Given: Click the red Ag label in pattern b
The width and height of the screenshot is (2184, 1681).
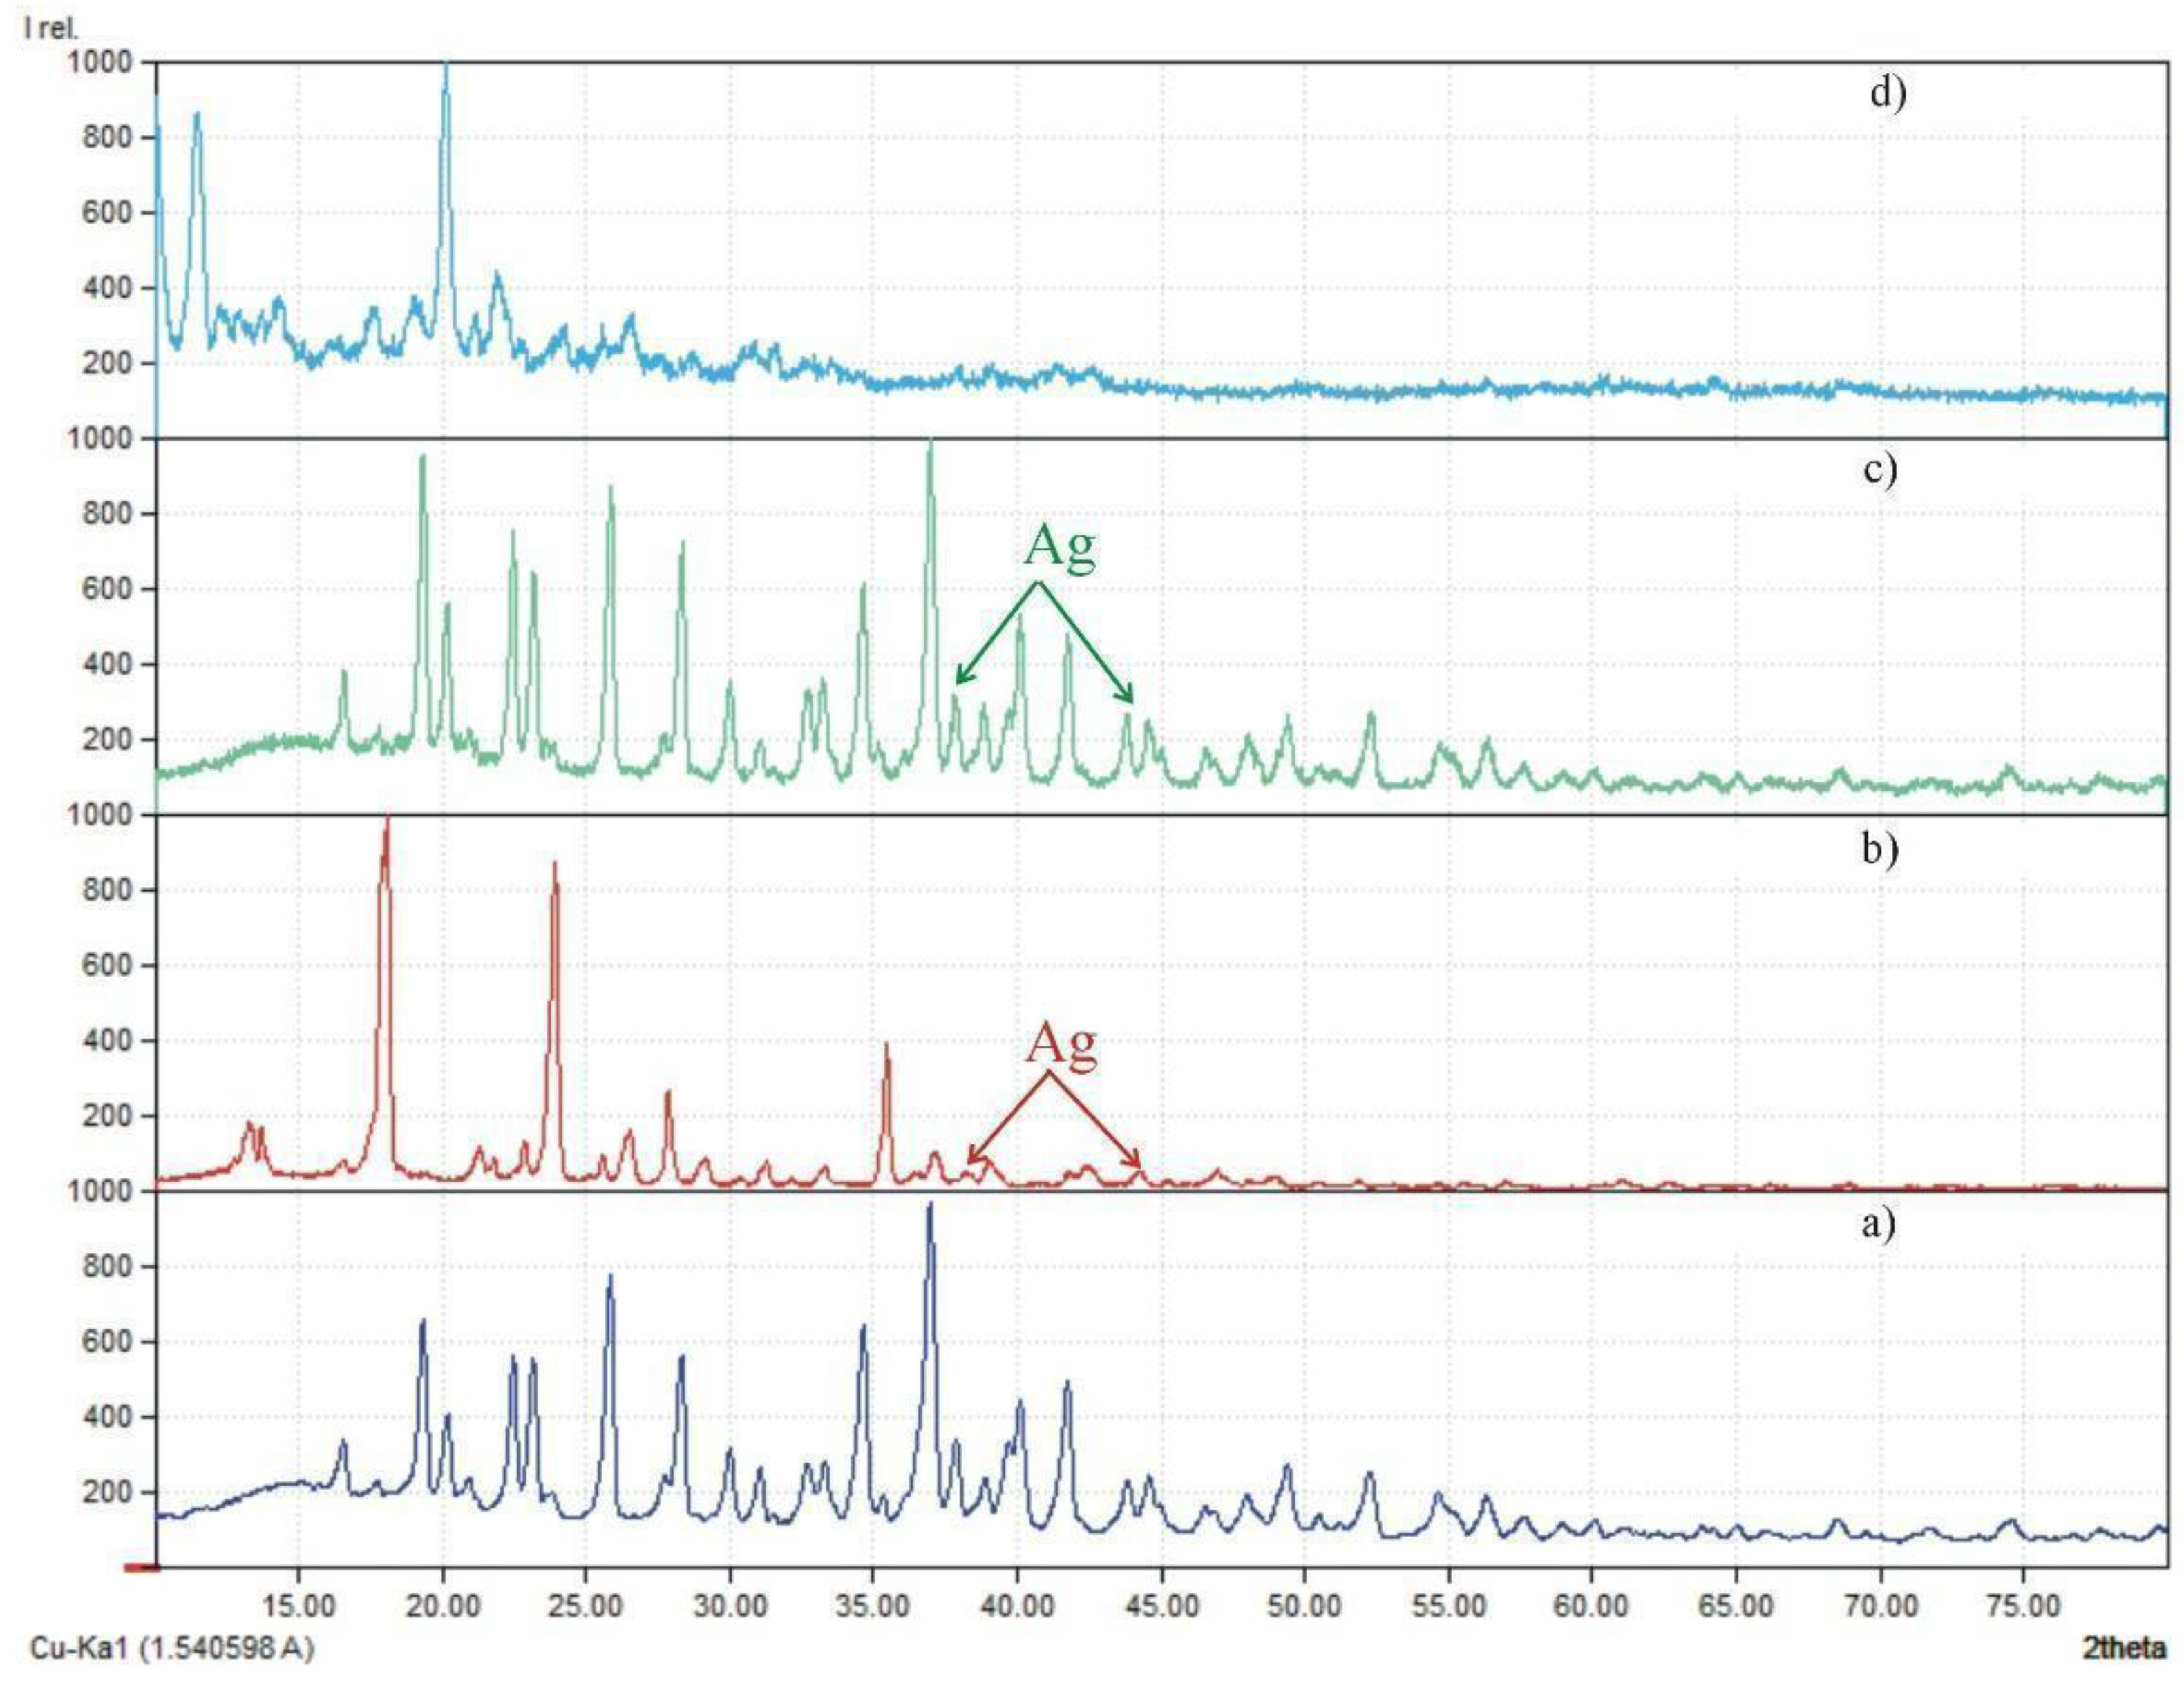Looking at the screenshot, I should [x=1062, y=1046].
